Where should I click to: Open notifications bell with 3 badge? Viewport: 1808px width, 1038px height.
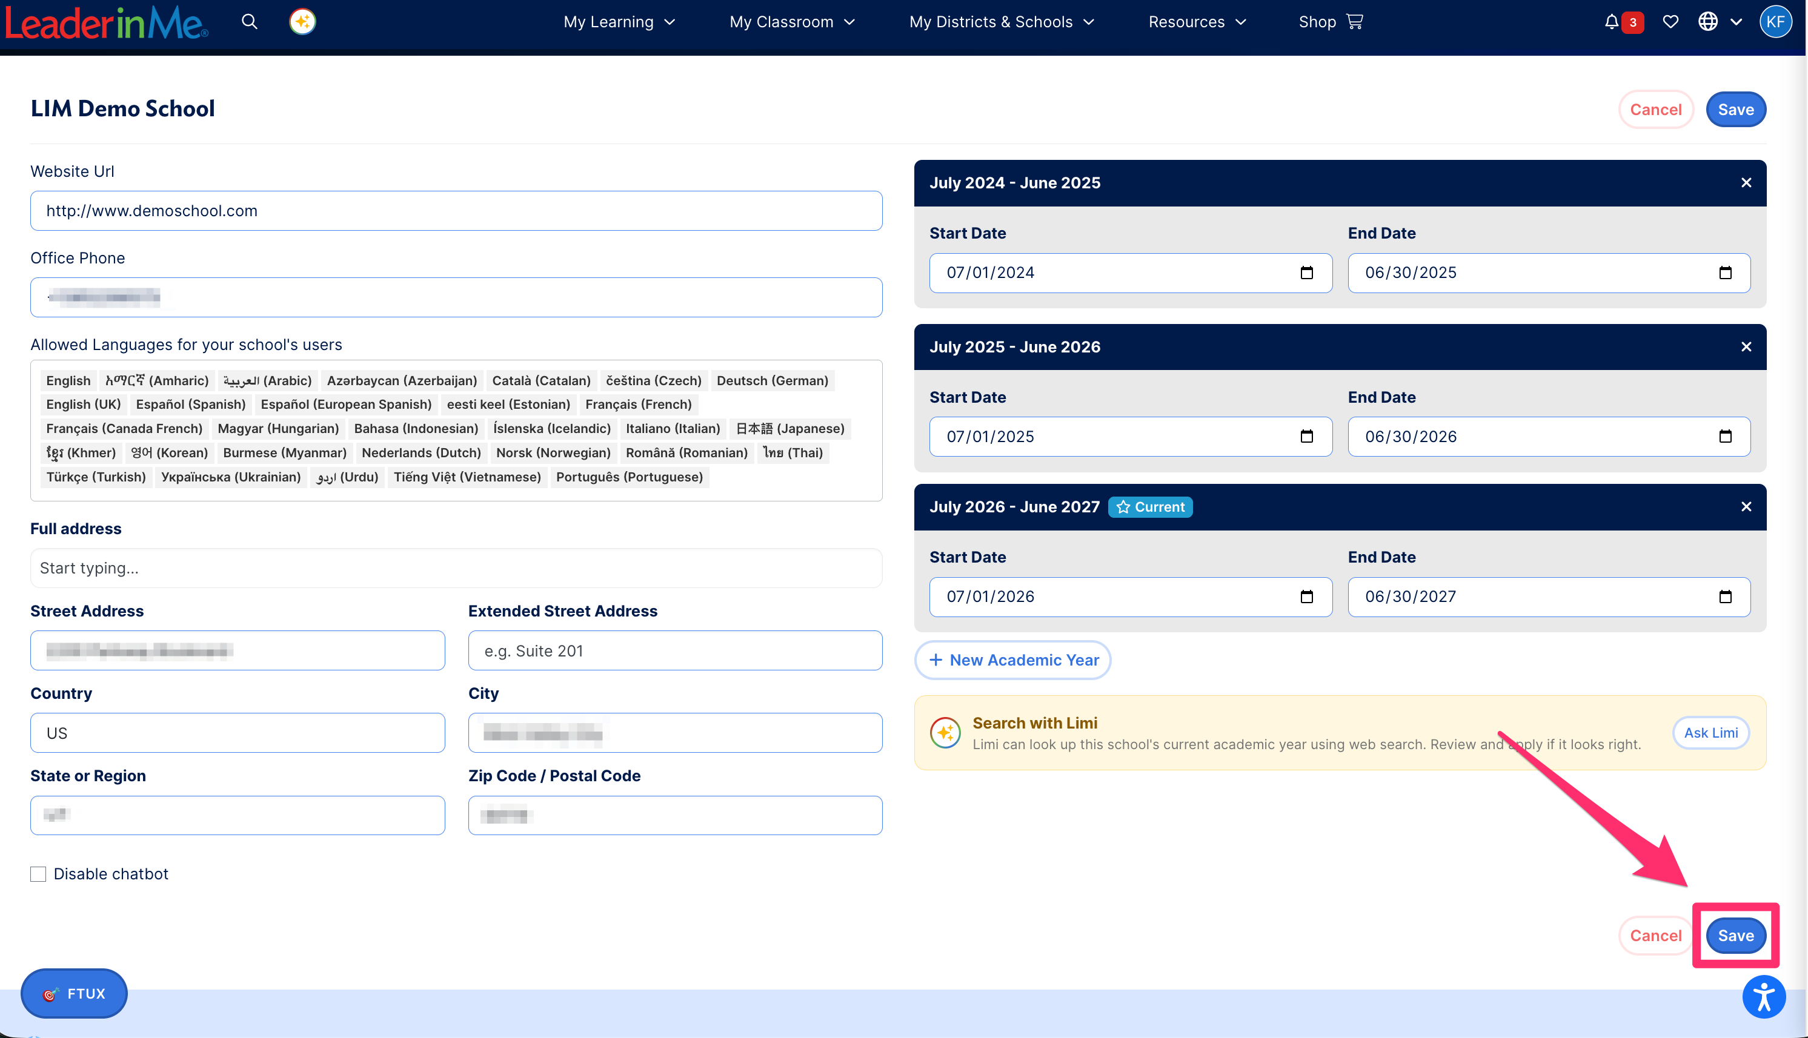pos(1623,22)
